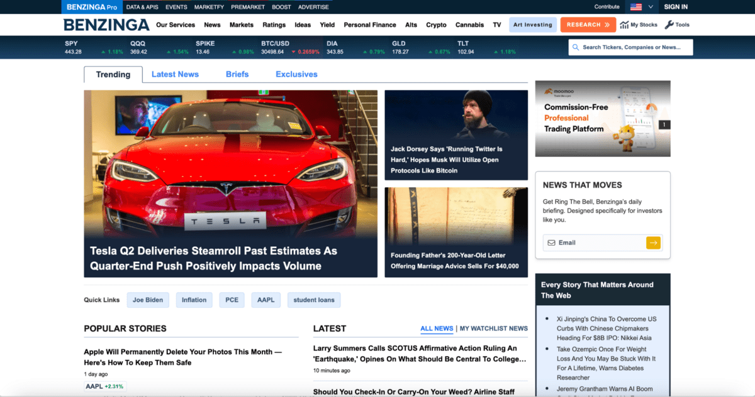
Task: Open Contribute link in top bar
Action: [607, 7]
